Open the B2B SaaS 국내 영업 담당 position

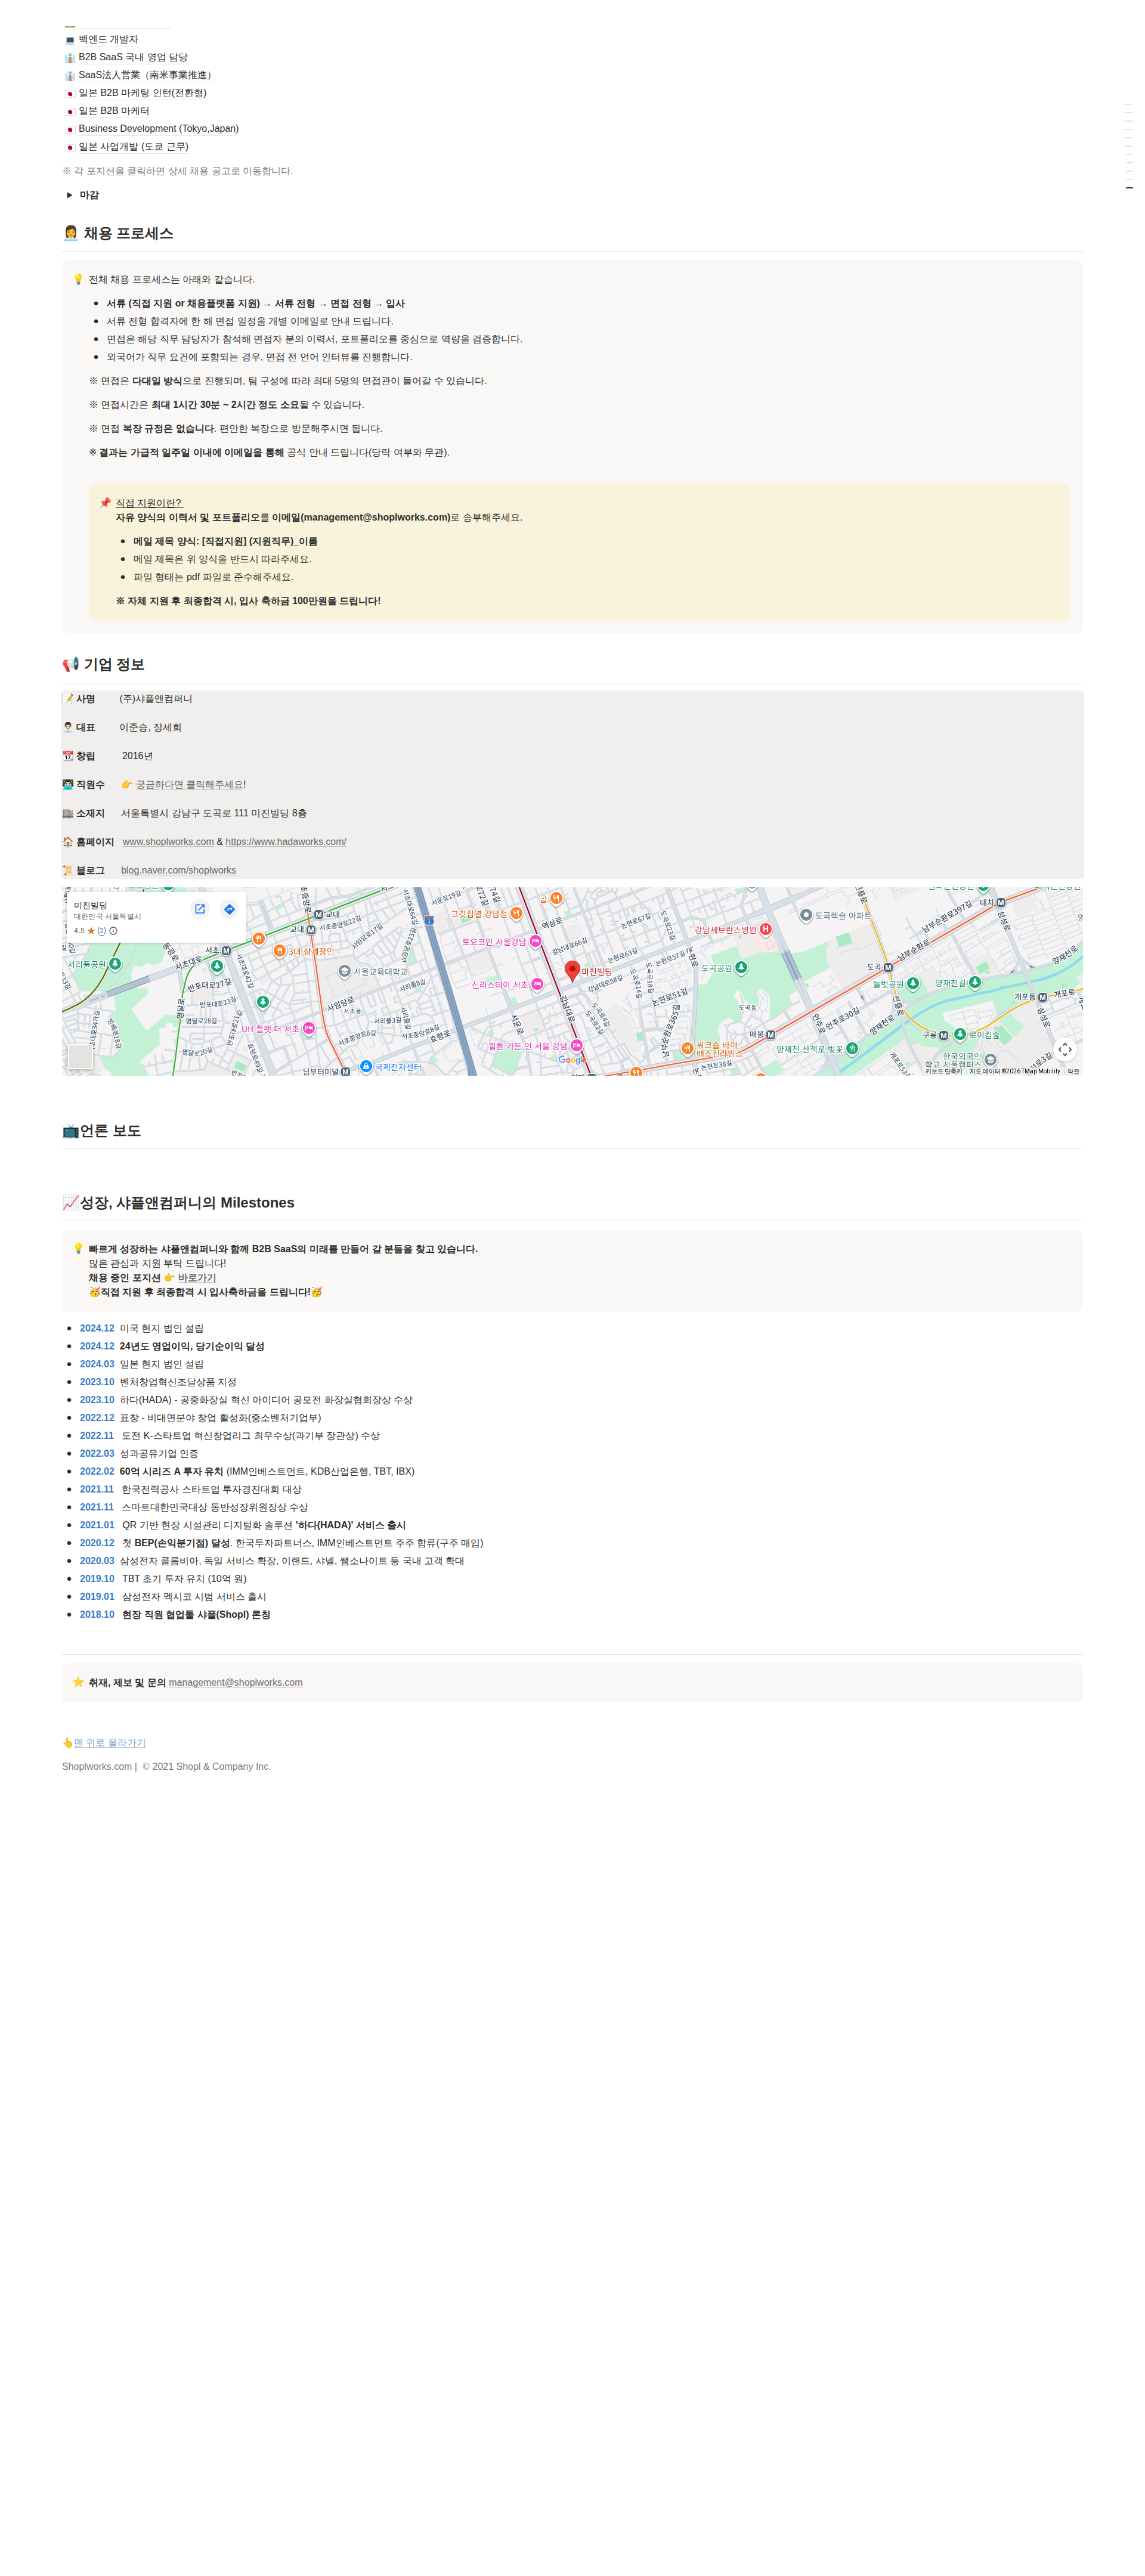pos(133,57)
